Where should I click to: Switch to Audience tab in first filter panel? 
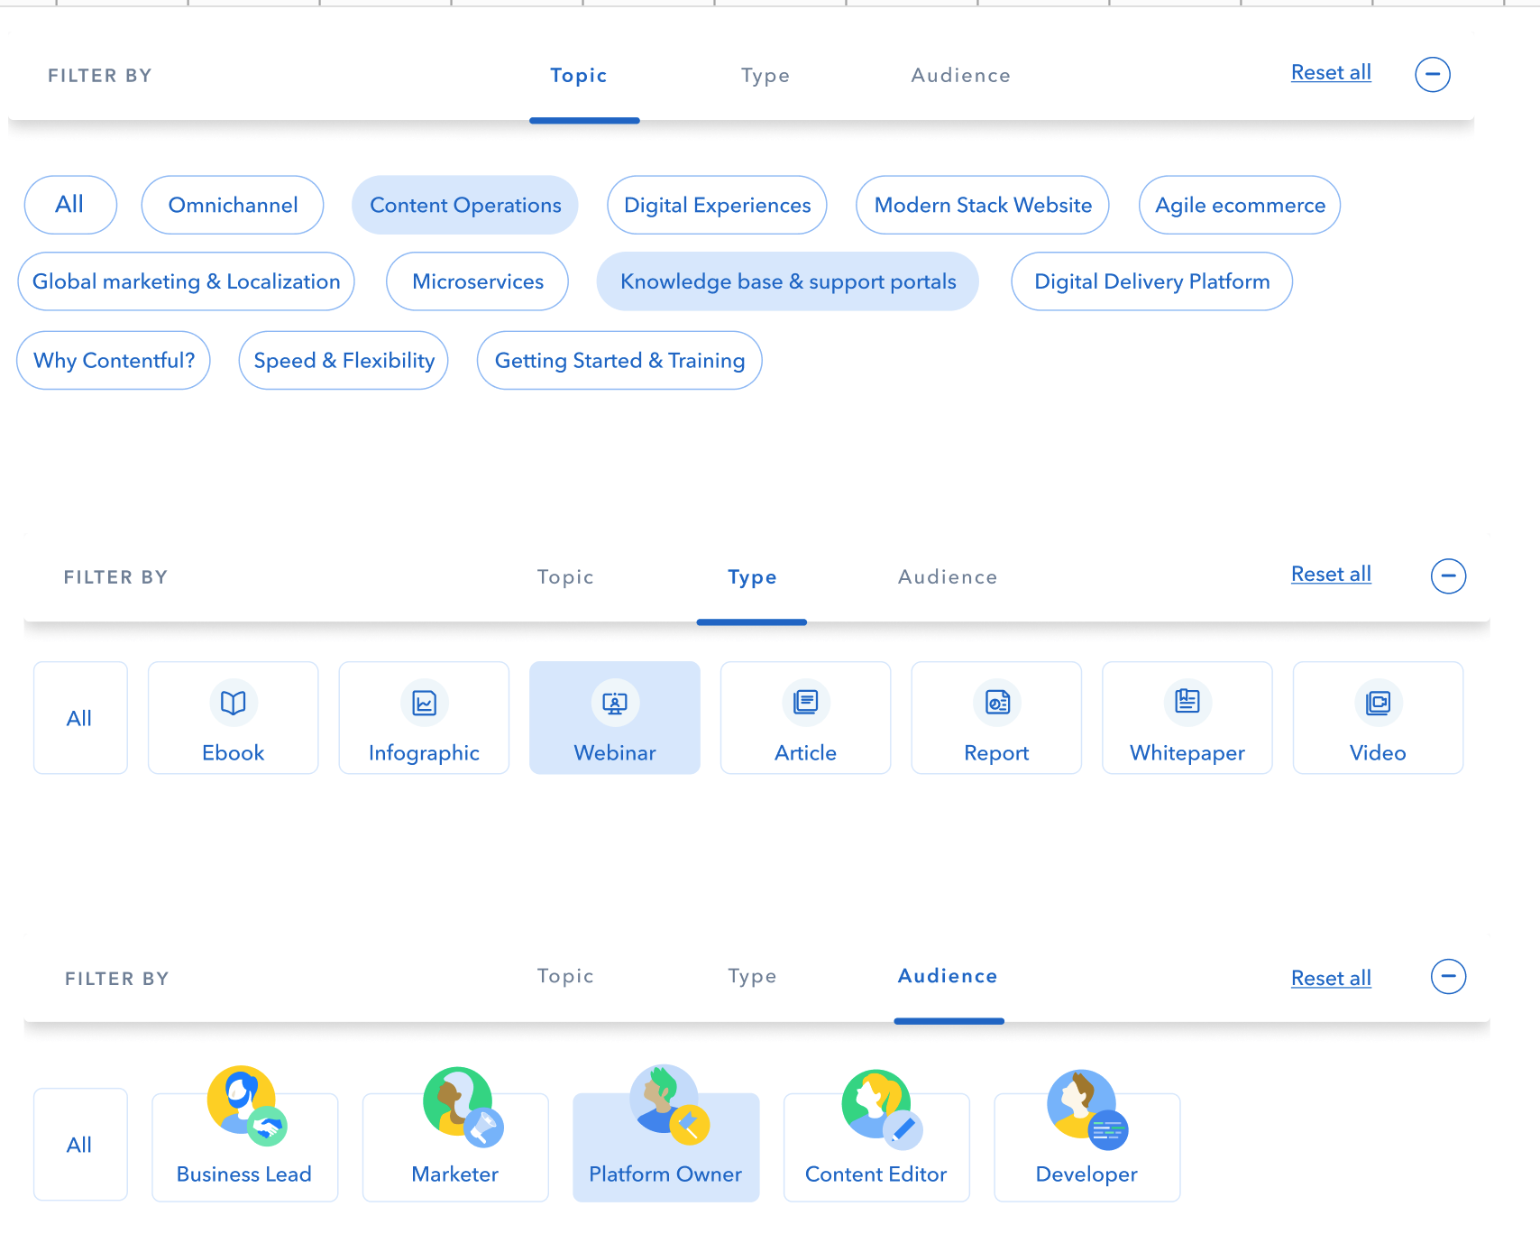point(961,76)
